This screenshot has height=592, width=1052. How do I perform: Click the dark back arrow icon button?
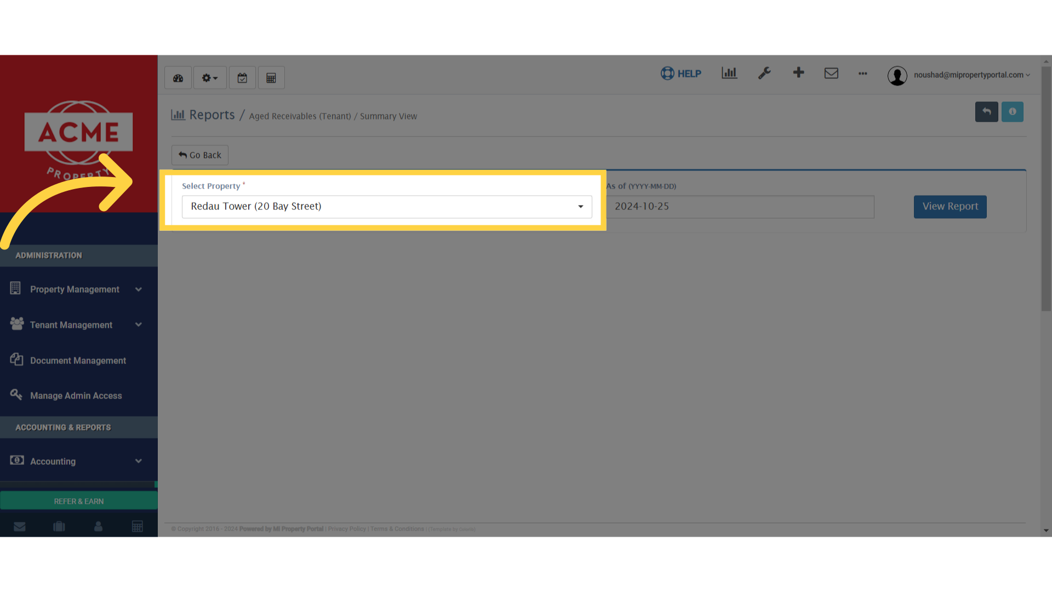click(986, 112)
